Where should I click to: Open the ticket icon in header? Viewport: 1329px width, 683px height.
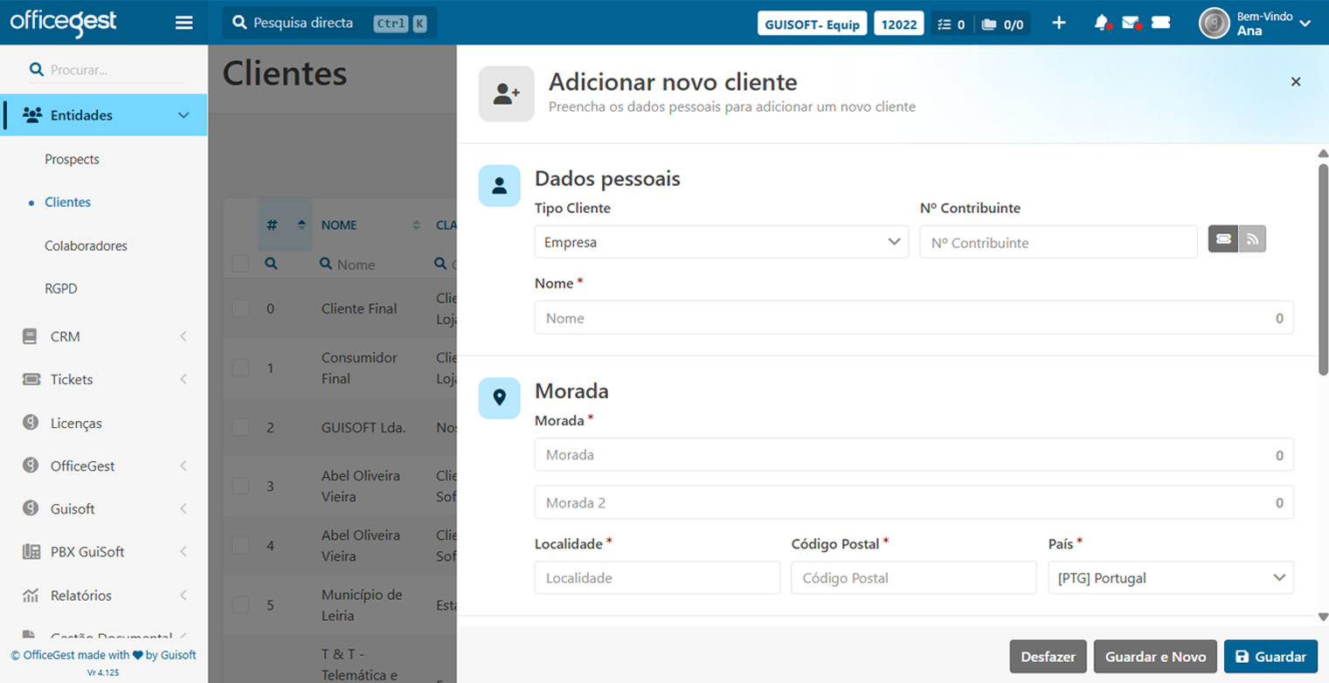click(x=1160, y=23)
